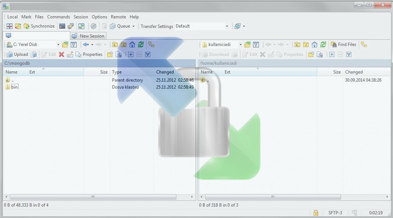This screenshot has width=393, height=218.
Task: Open the Session menu
Action: click(81, 17)
